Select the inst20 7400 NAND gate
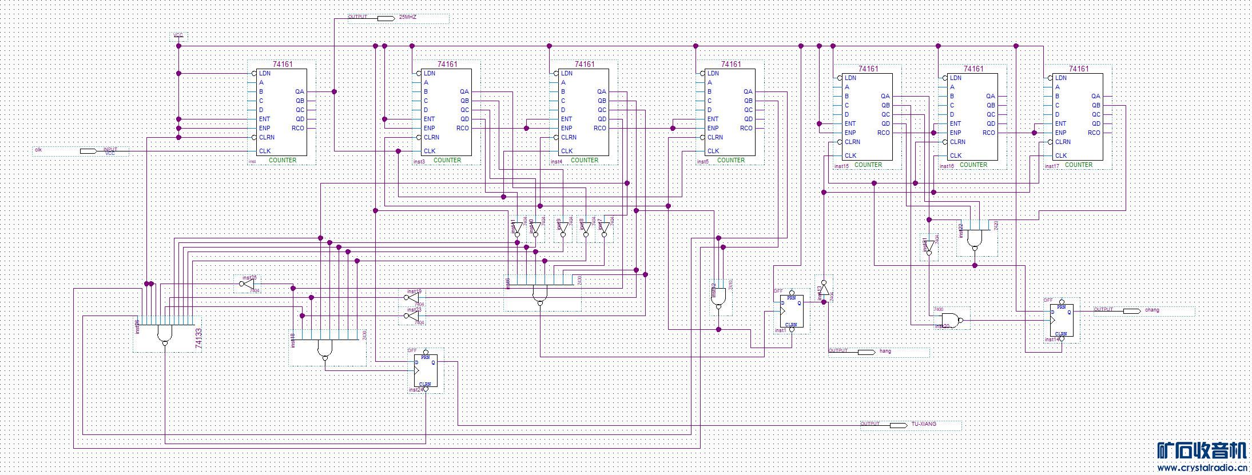The height and width of the screenshot is (475, 1252). [950, 320]
